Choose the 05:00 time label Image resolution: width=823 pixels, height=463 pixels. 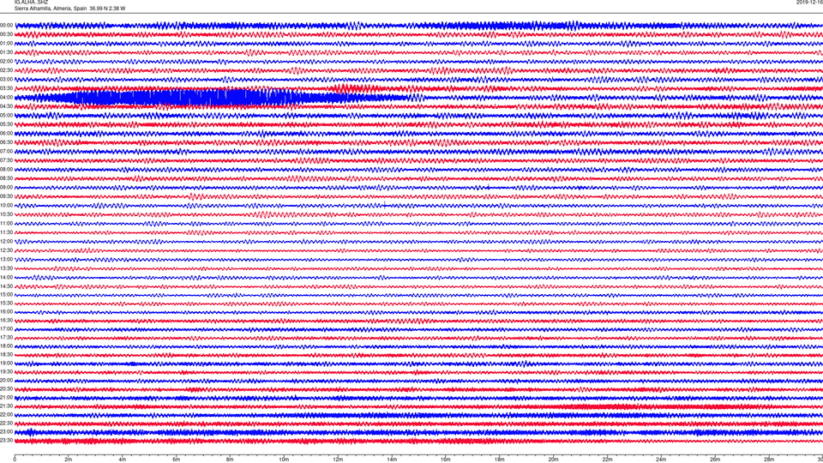coord(6,115)
